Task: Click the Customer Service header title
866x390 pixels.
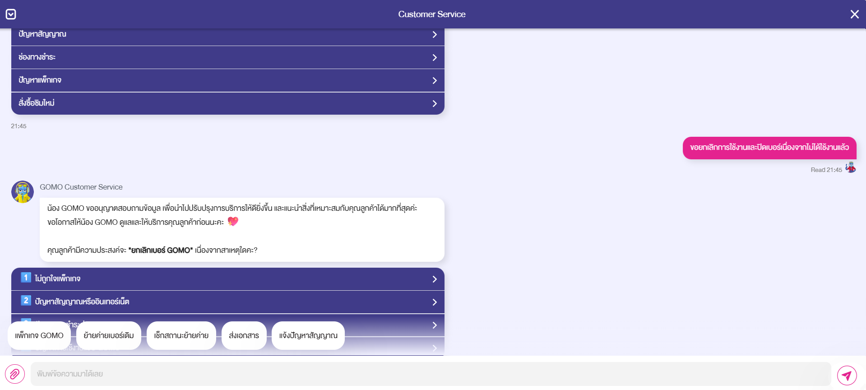Action: pyautogui.click(x=432, y=14)
